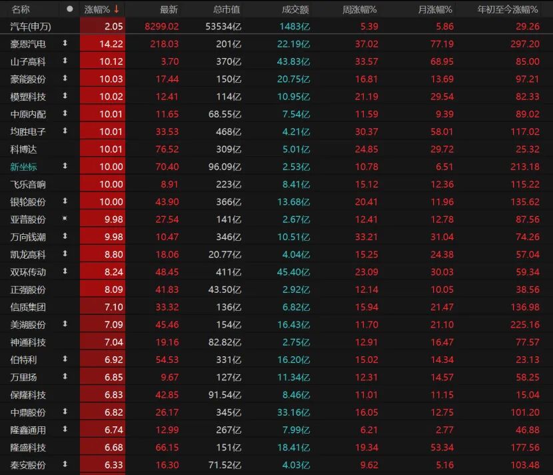Sort by the 总市值 column header
The image size is (553, 475).
point(227,9)
